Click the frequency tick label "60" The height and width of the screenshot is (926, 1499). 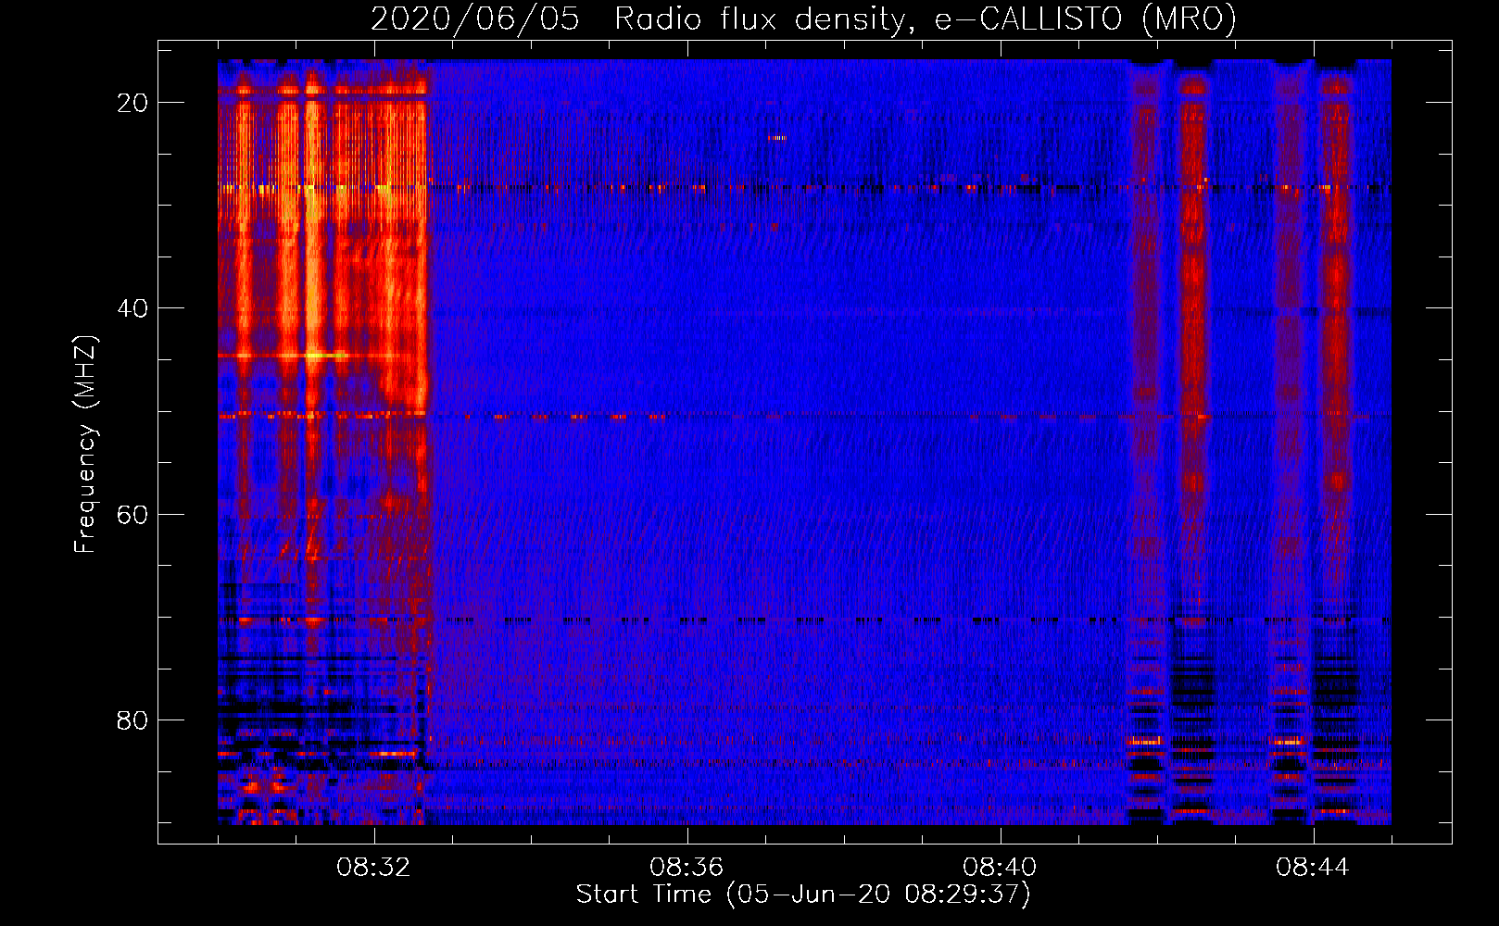click(x=132, y=514)
